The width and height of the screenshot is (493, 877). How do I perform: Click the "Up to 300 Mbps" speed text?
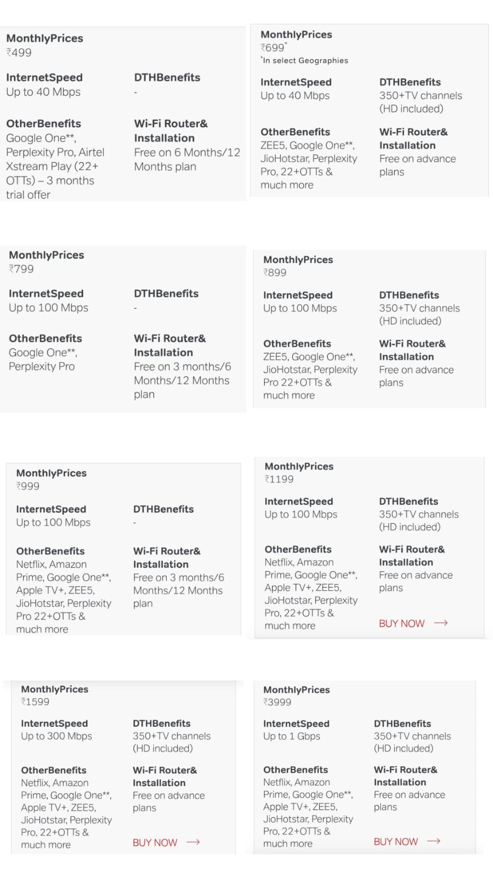click(x=56, y=736)
